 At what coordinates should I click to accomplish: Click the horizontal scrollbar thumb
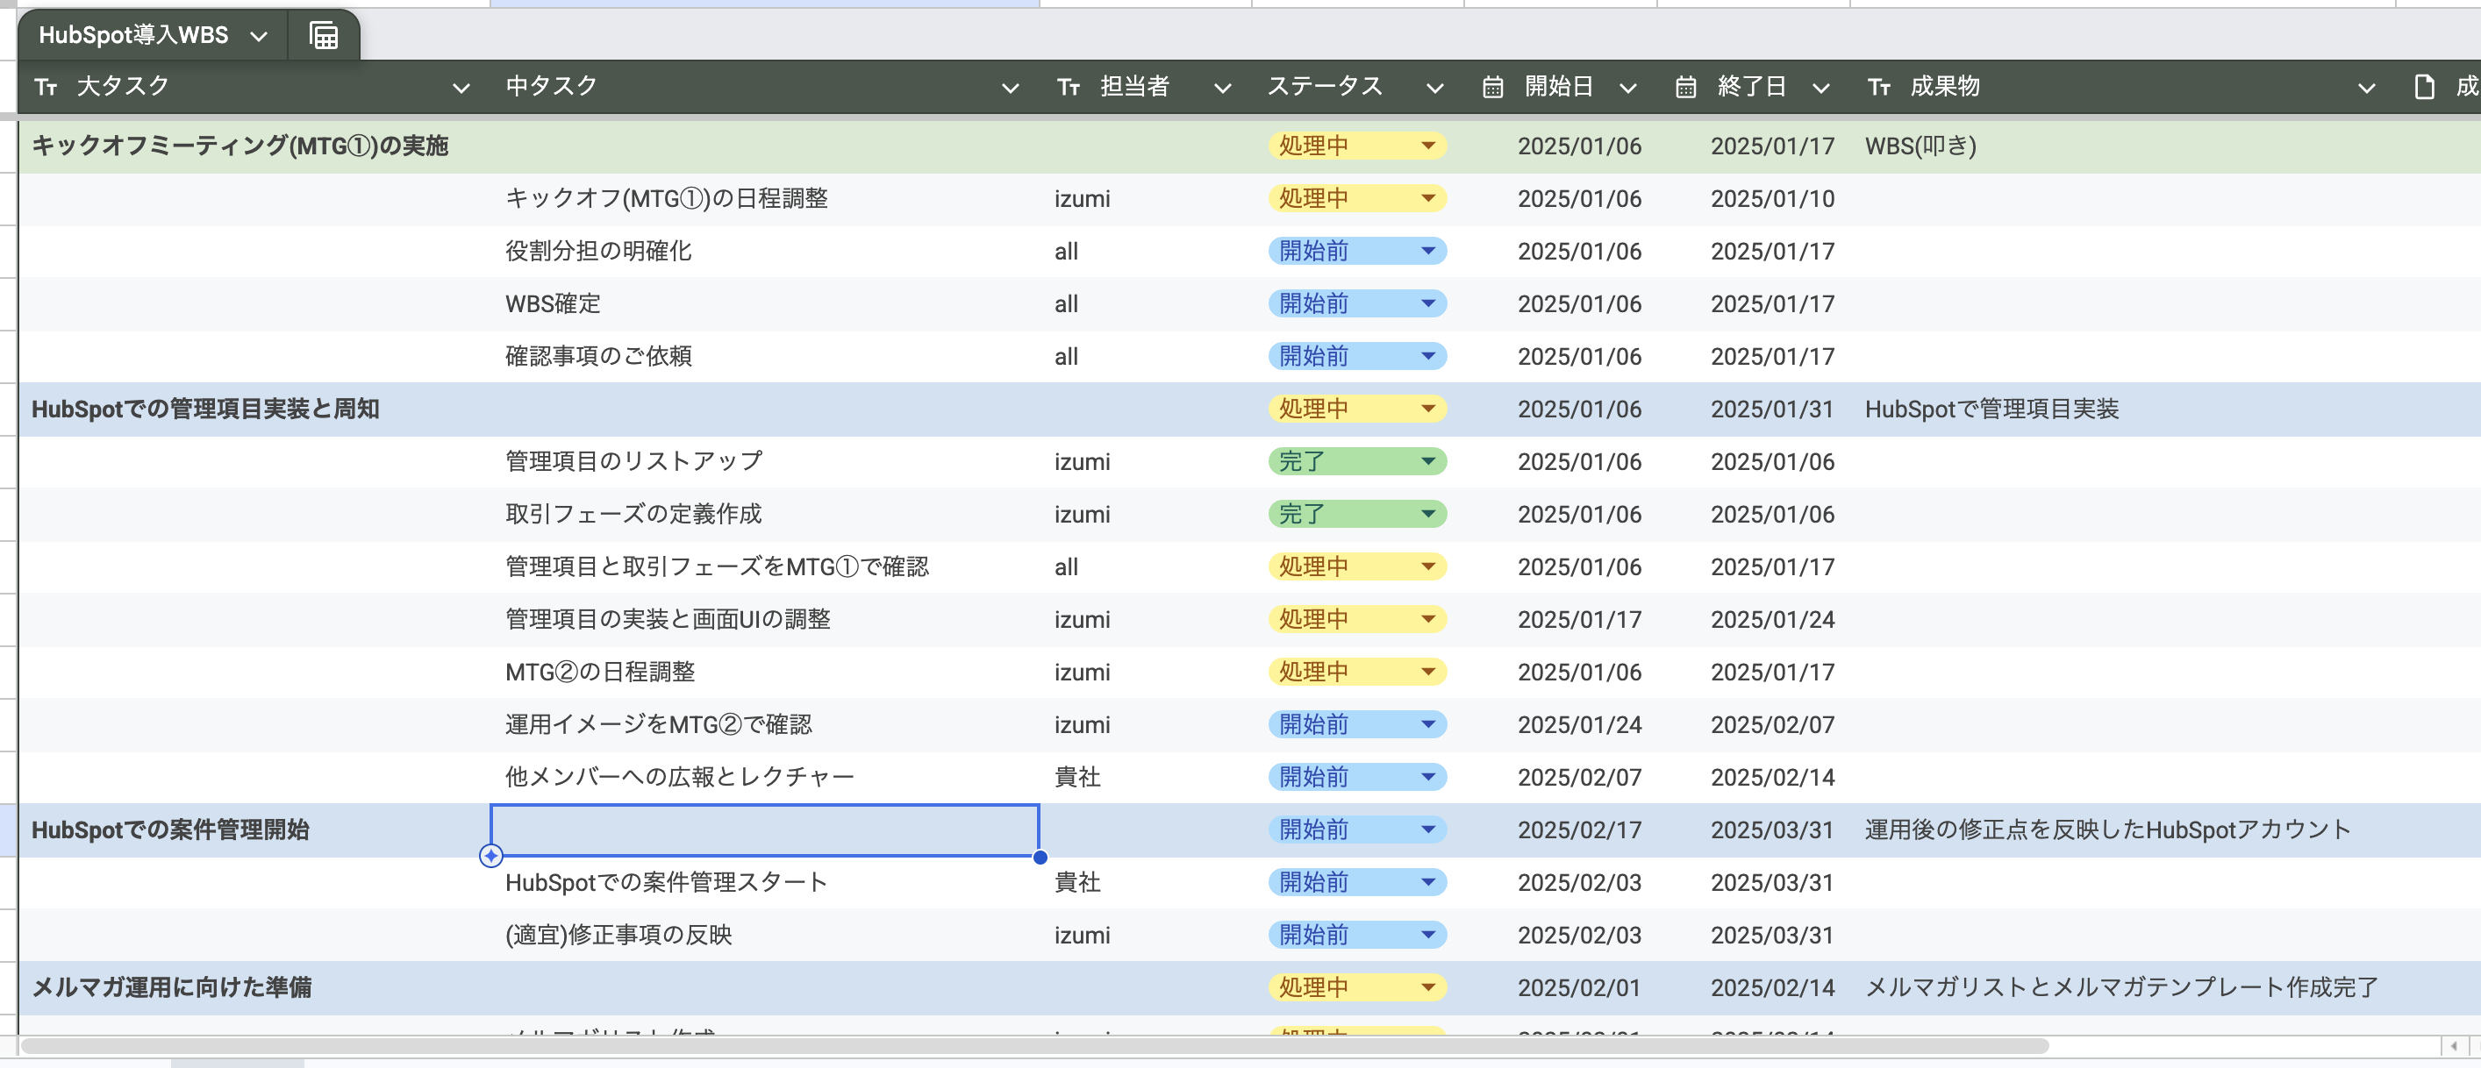pos(1033,1046)
